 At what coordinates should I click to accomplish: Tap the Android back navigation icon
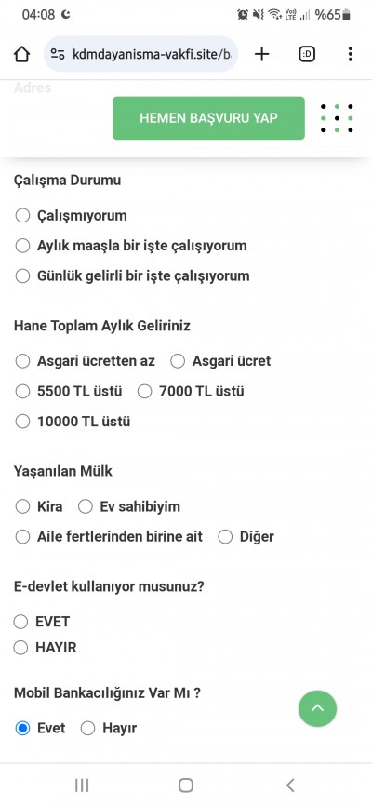tap(290, 785)
